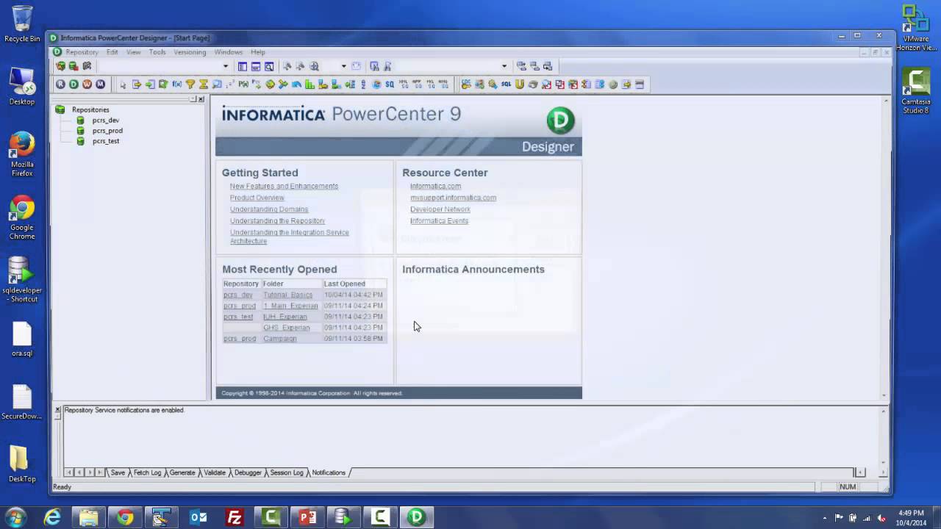Screen dimensions: 941x529
Task: Open recently used Tutorial_Basics folder link
Action: click(x=287, y=295)
